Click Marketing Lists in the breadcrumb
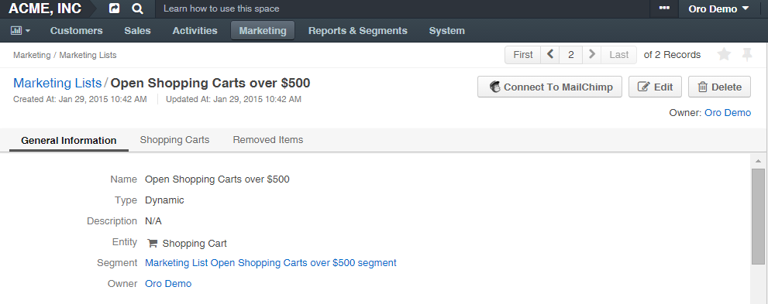This screenshot has height=304, width=768. coord(88,55)
